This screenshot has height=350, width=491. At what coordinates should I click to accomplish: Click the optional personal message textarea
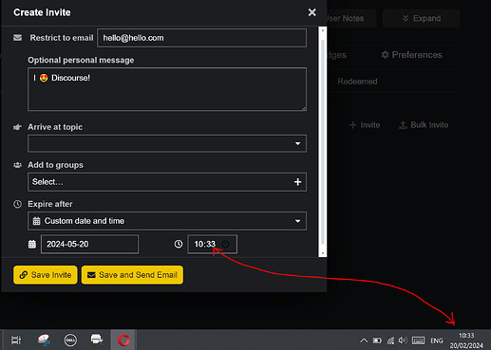[167, 89]
